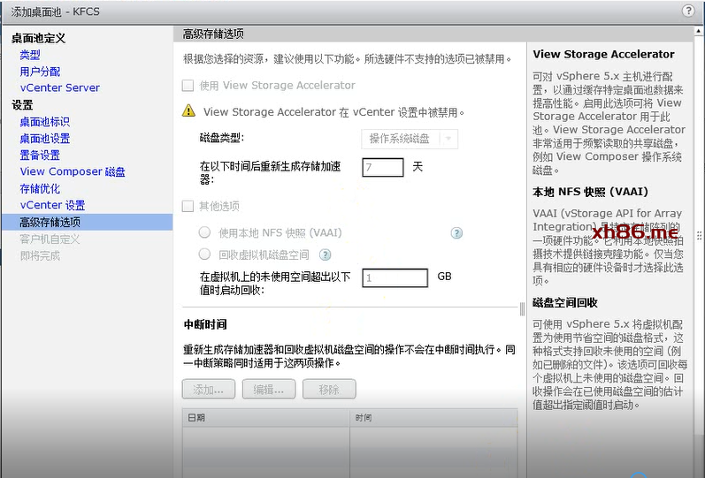The image size is (705, 478).
Task: Open the 磁盘类型 dropdown list
Action: (410, 139)
